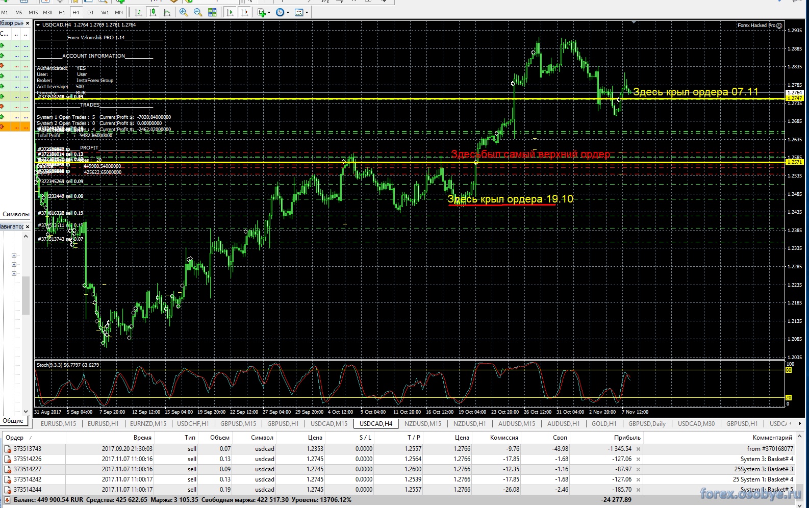Toggle chart shift icon
This screenshot has height=508, width=809.
(x=244, y=12)
